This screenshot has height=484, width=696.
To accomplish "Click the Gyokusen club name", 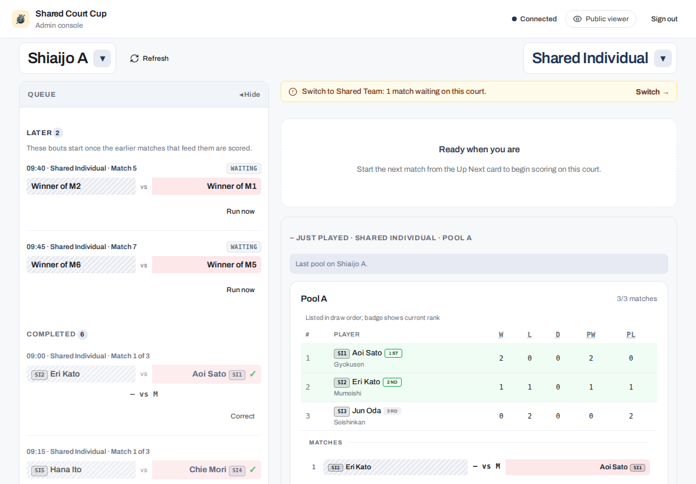I will click(349, 365).
